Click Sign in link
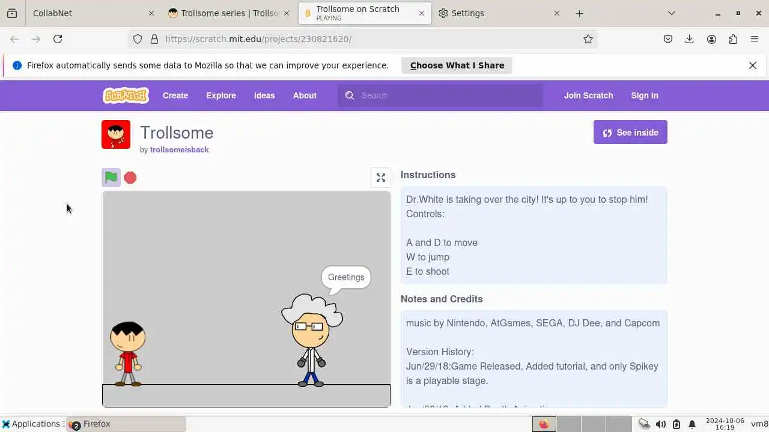 (x=645, y=95)
